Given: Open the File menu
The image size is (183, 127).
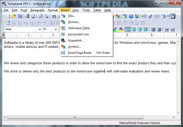Looking at the screenshot, I should [6, 10].
